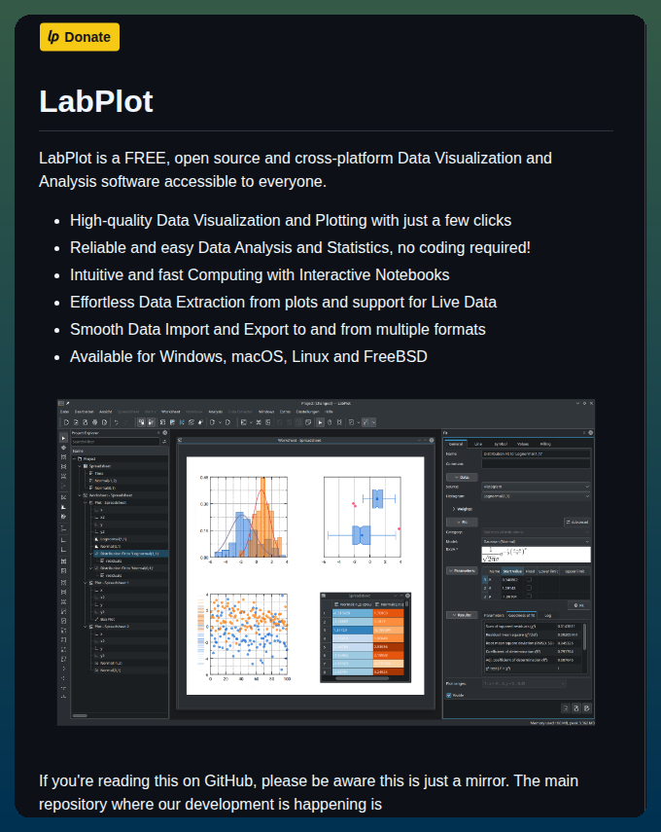Select the arrow cursor tool in left toolbar
The height and width of the screenshot is (832, 661).
point(63,438)
